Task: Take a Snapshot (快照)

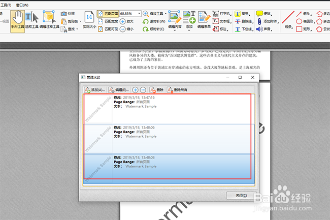Action: [68, 14]
